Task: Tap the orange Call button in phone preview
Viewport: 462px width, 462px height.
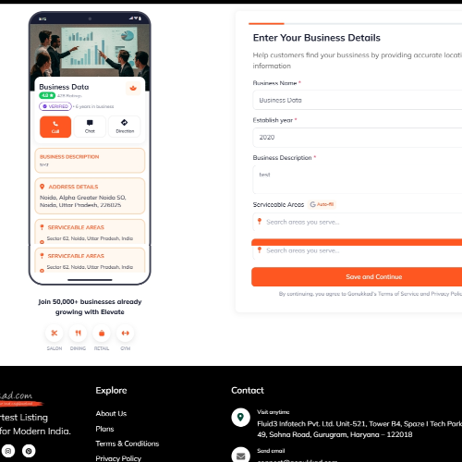Action: pyautogui.click(x=55, y=127)
